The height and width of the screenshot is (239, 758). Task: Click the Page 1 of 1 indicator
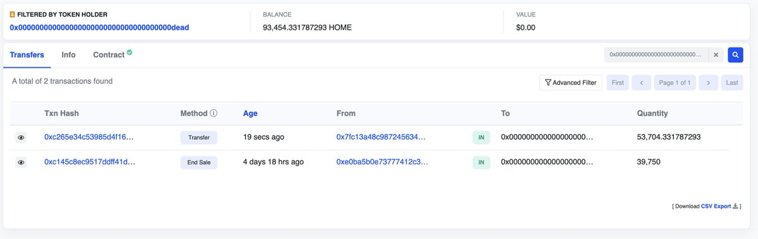[x=675, y=83]
